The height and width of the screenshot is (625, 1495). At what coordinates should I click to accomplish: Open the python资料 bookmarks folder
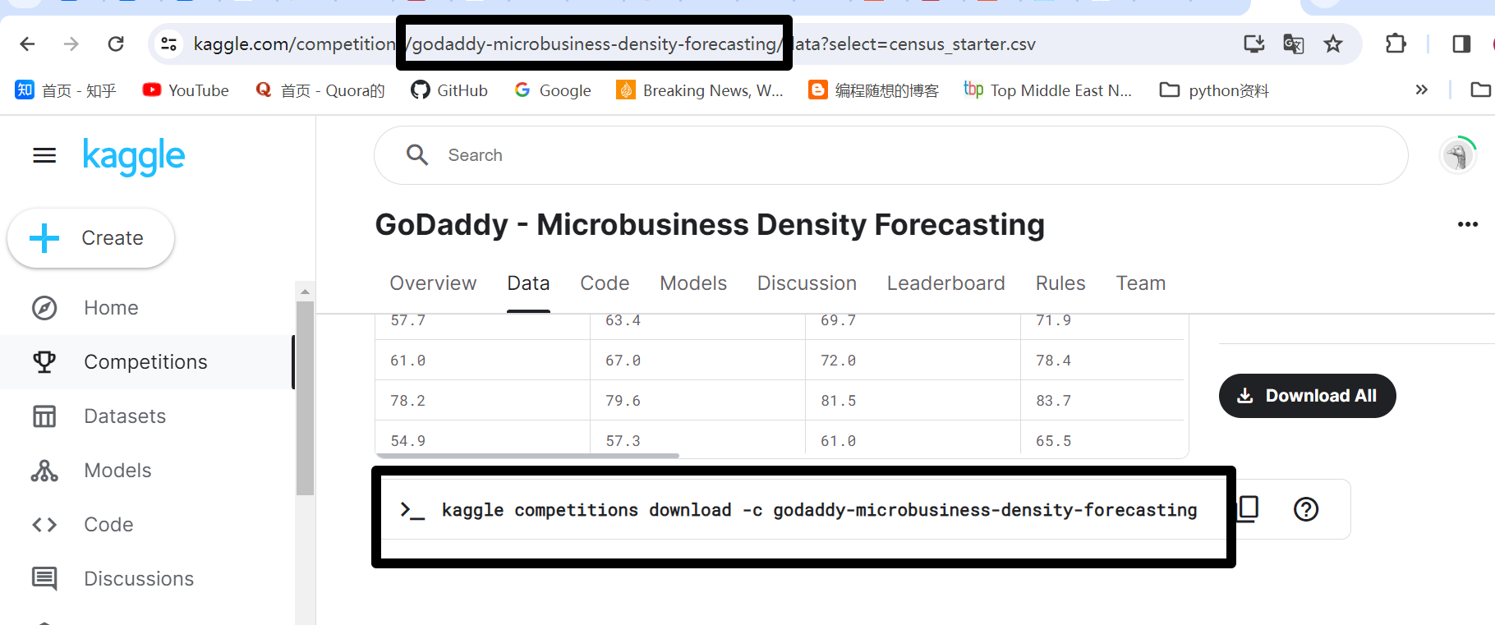click(x=1214, y=90)
